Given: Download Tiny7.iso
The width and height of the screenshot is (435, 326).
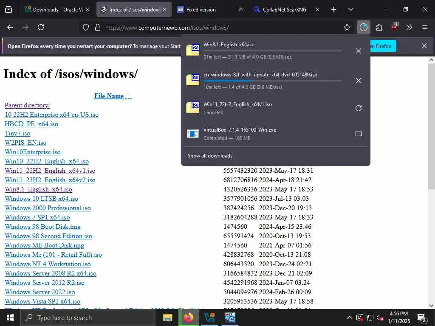Looking at the screenshot, I should point(17,133).
